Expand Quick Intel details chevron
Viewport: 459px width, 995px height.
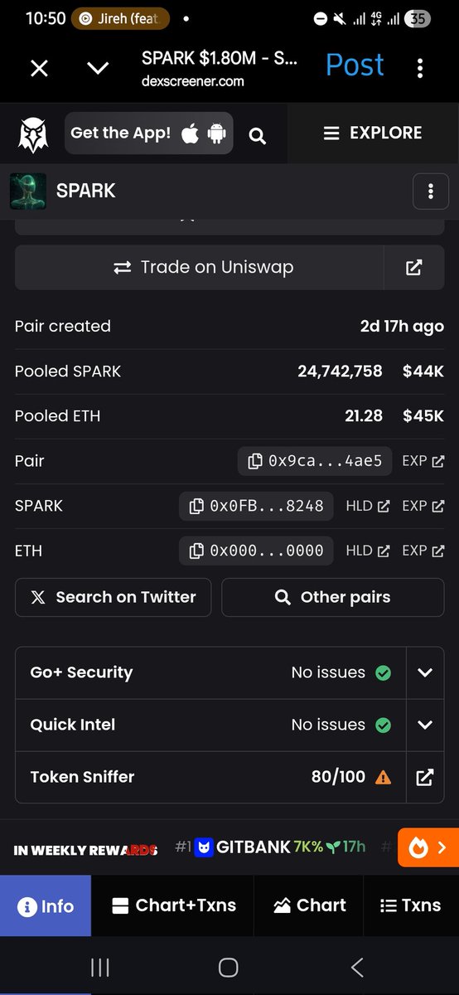pos(425,725)
